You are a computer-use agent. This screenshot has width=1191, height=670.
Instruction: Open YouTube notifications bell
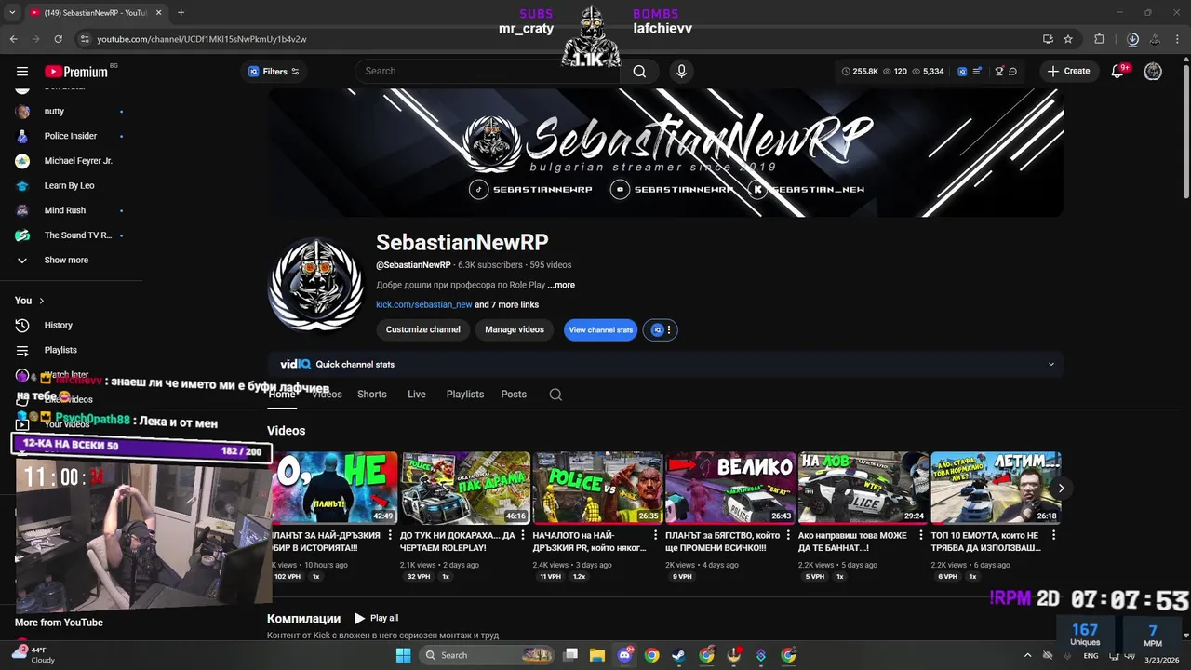pos(1118,72)
